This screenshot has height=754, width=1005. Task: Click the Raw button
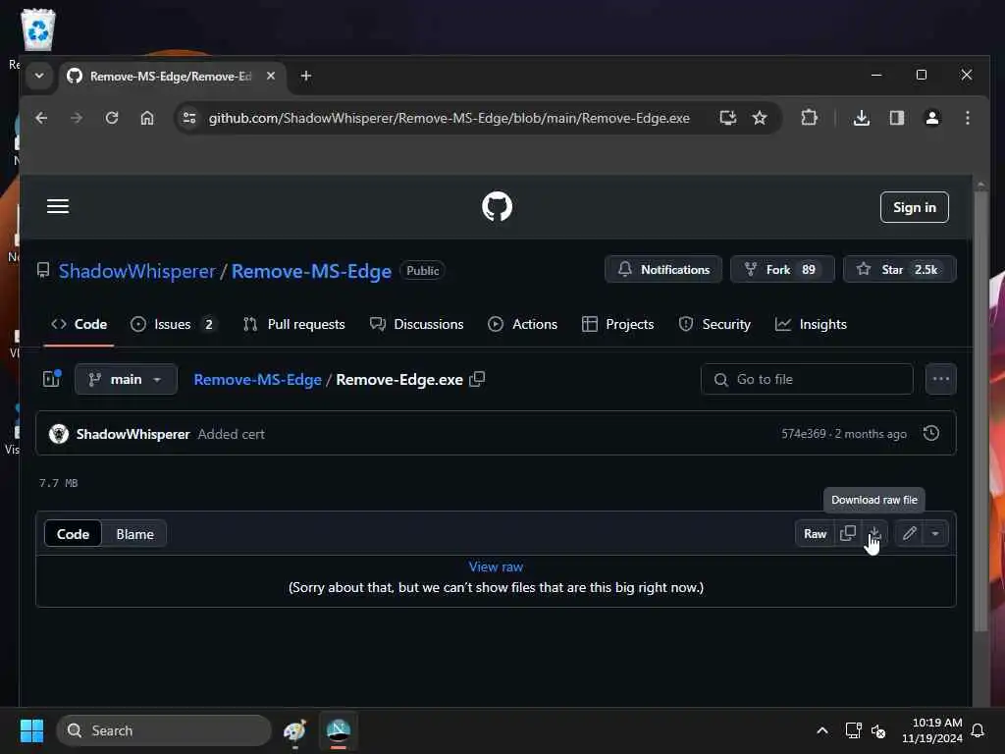(x=815, y=533)
